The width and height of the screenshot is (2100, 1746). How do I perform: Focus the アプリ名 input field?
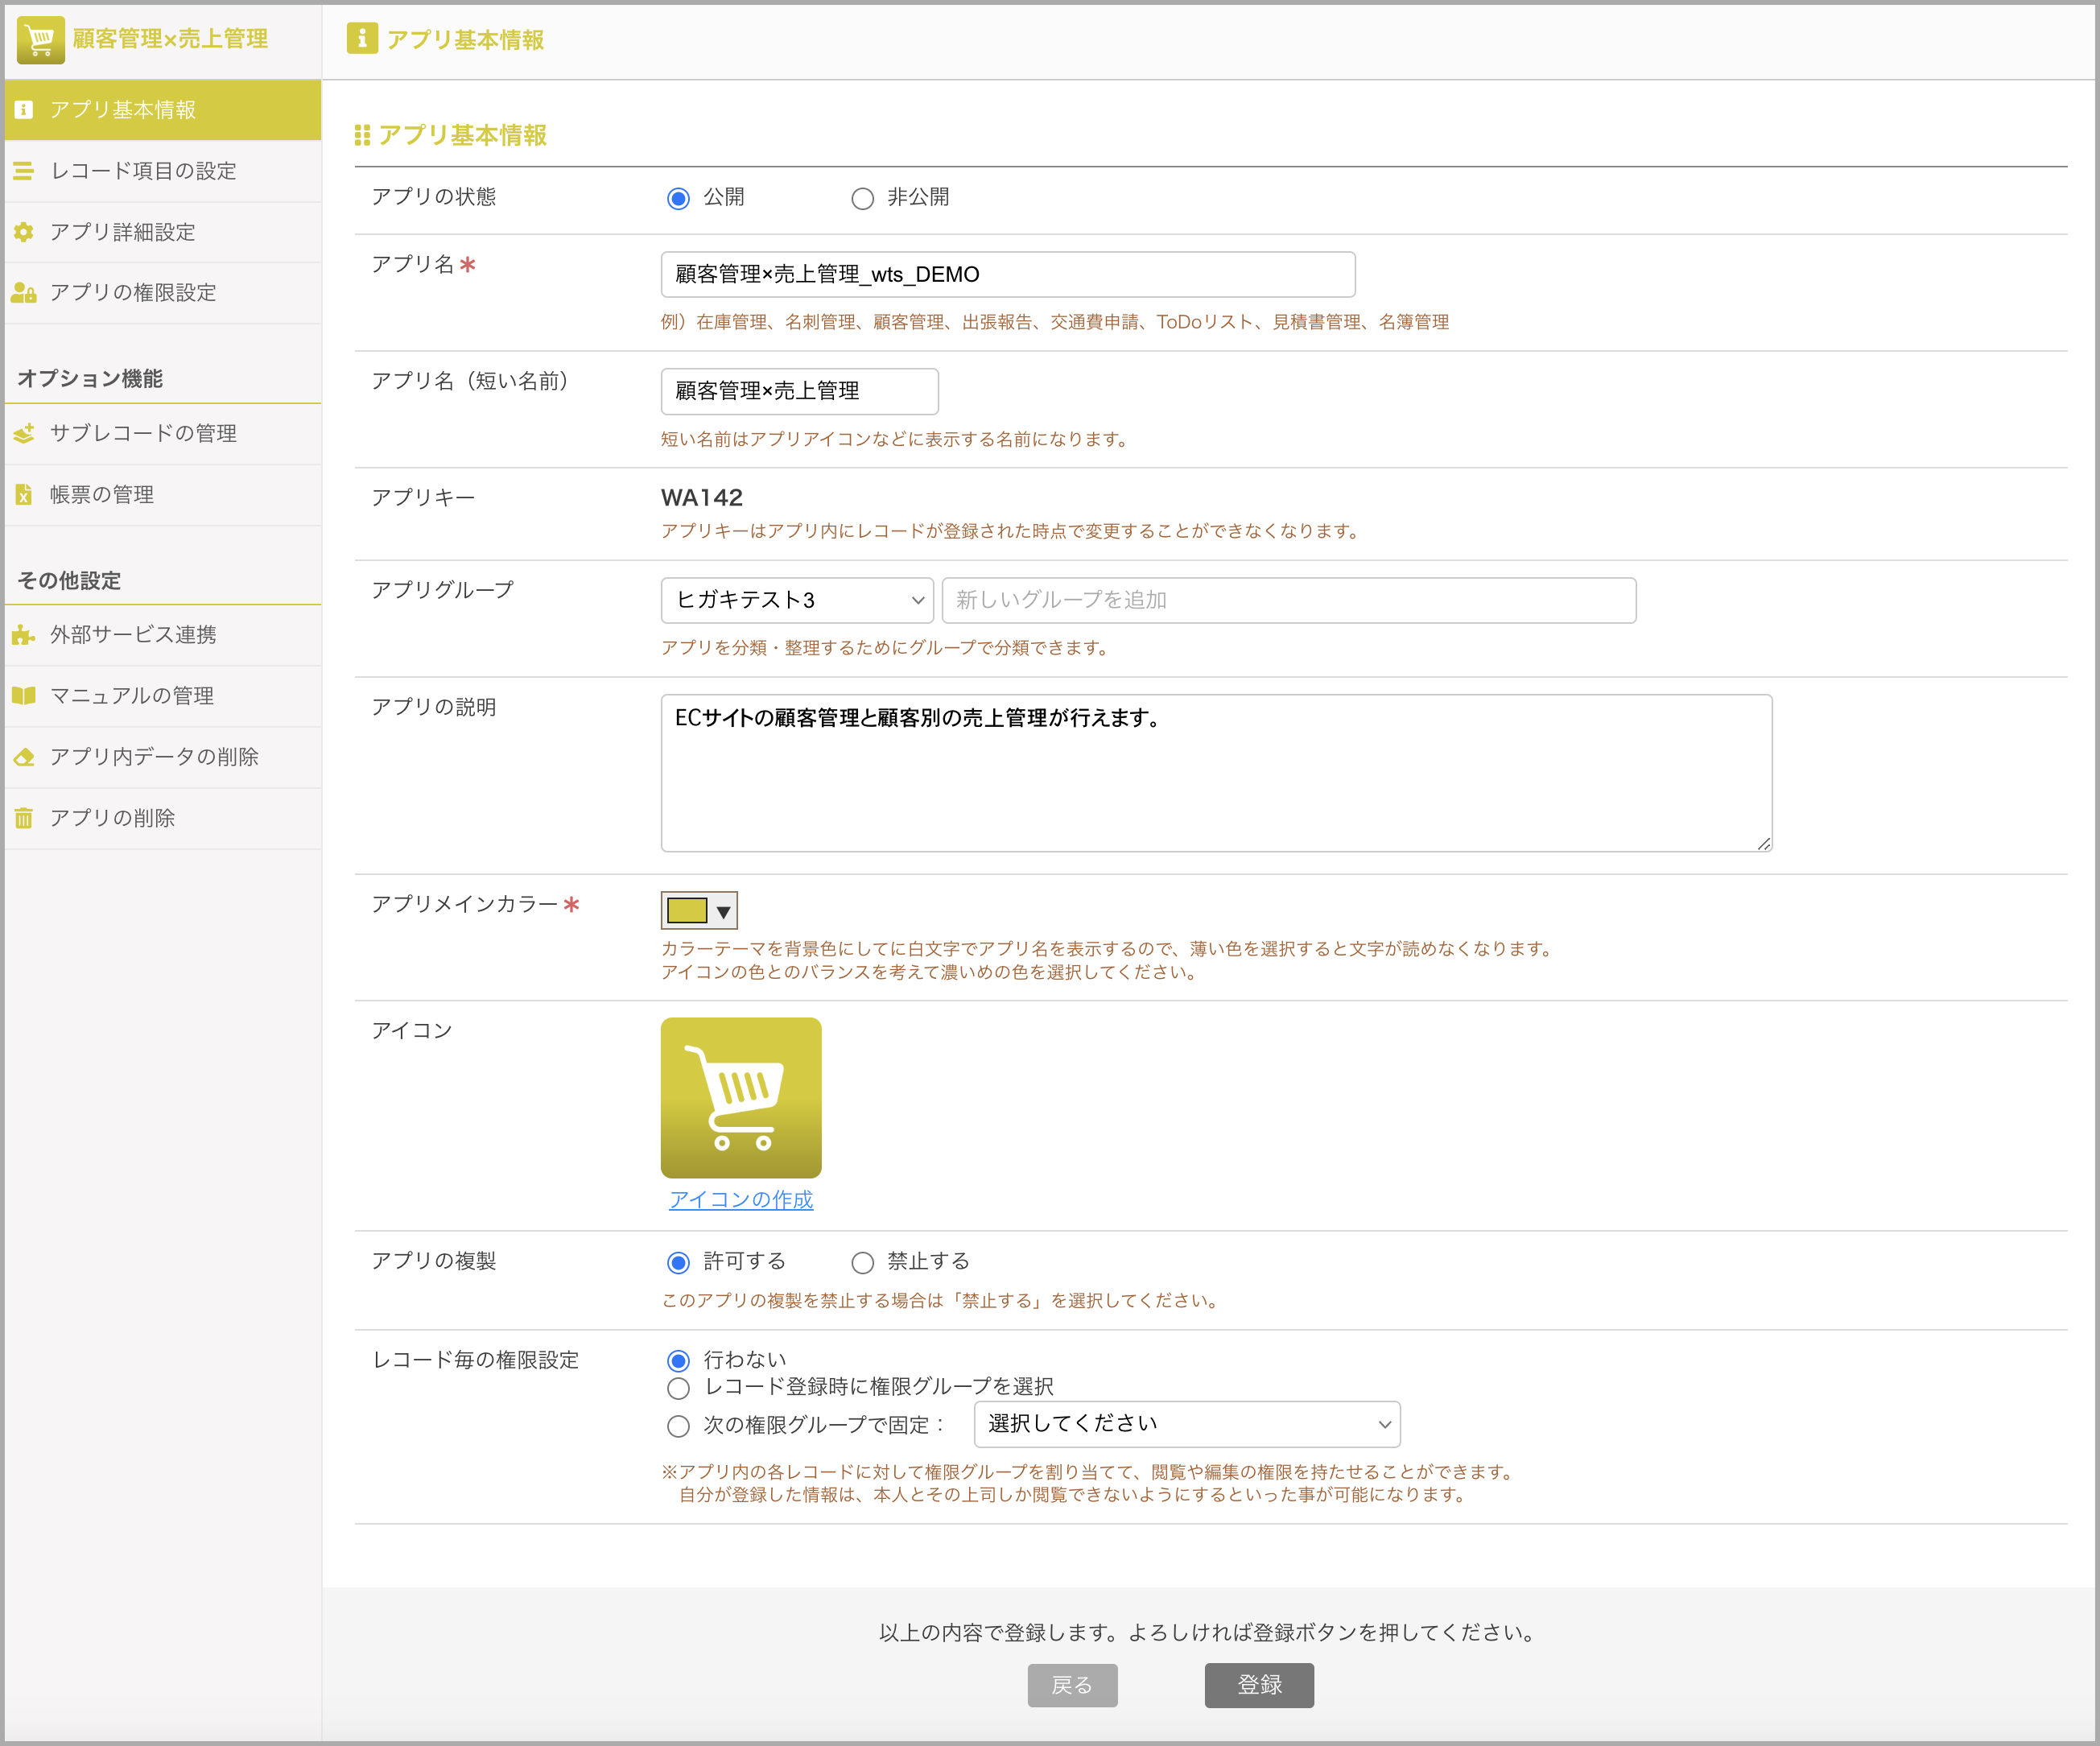pos(1008,274)
